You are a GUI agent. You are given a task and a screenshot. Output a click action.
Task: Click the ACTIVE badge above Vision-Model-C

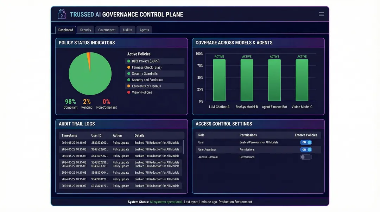point(302,56)
